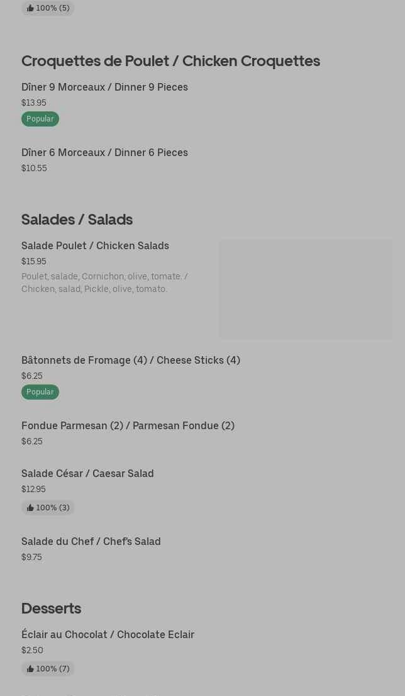Screen dimensions: 405x696
Task: Click the Chicken Salads image placeholder
Action: pos(306,289)
